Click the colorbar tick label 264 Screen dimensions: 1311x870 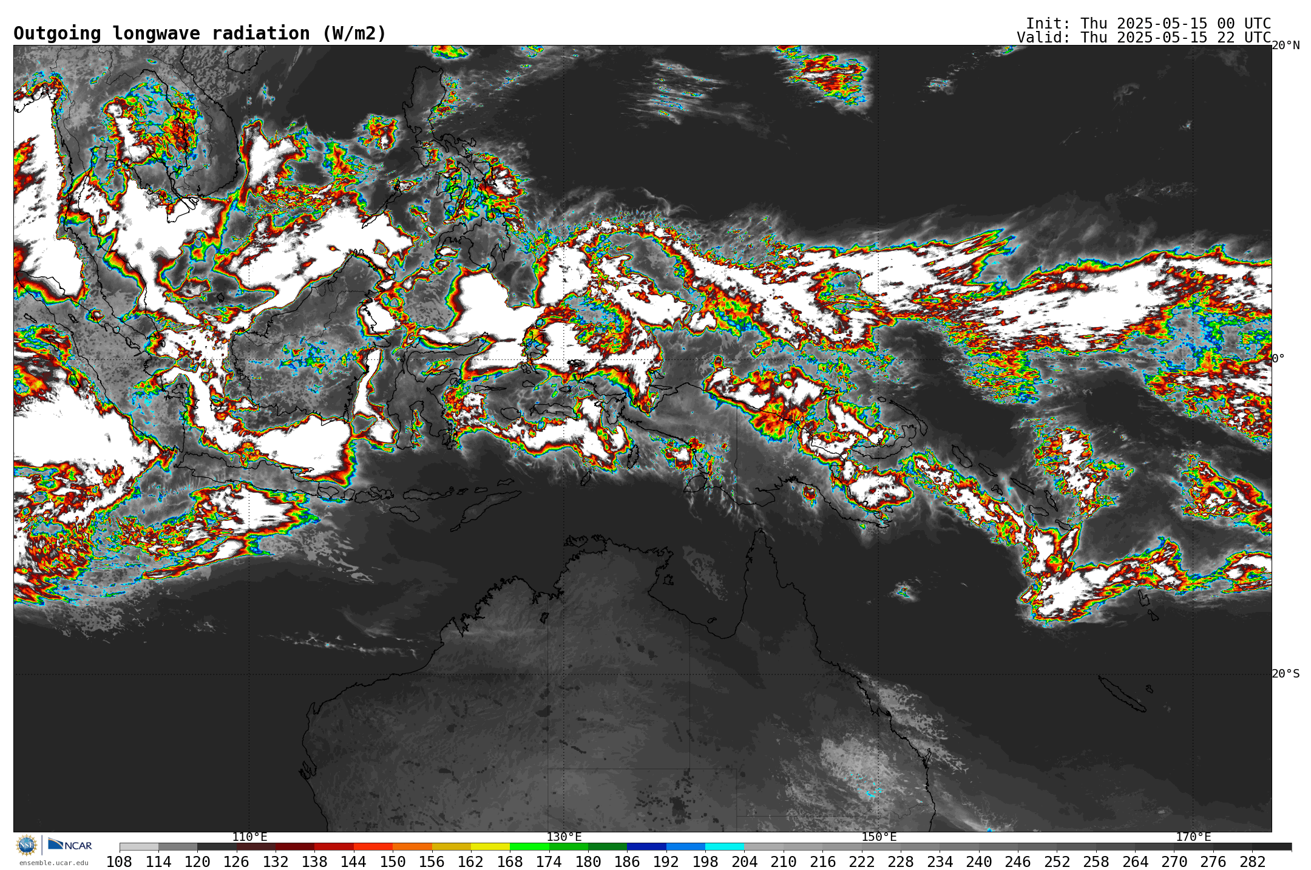tap(1135, 862)
